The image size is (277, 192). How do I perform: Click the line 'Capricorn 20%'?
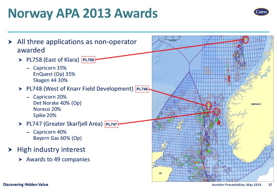click(50, 97)
